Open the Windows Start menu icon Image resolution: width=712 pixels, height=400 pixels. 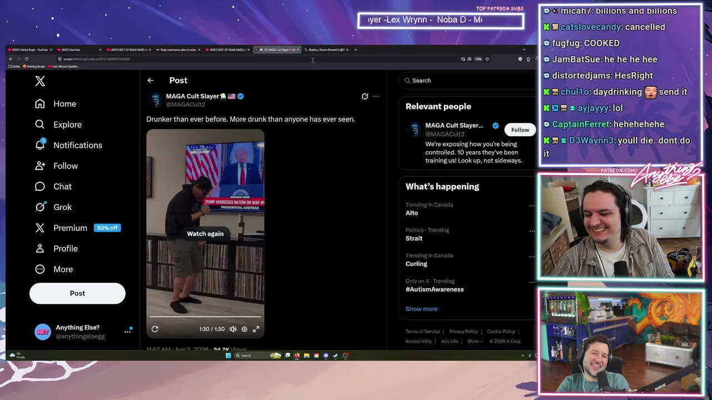228,356
